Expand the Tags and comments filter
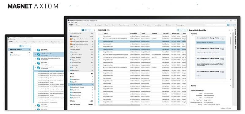The height and width of the screenshot is (114, 245). pyautogui.click(x=124, y=25)
